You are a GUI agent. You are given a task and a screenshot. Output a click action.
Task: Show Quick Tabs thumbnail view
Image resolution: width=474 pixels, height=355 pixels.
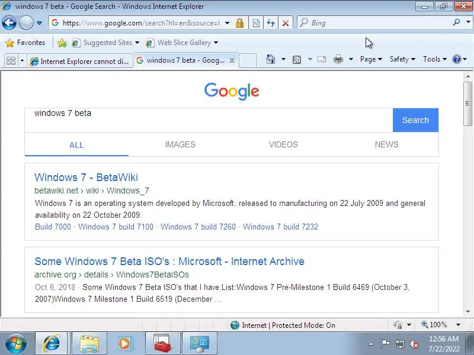click(11, 61)
